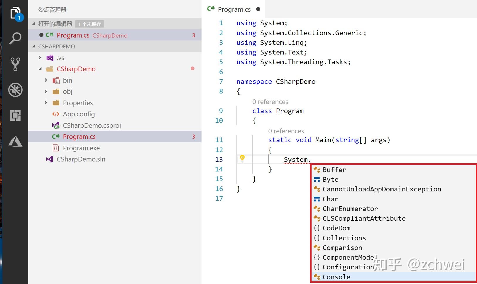The image size is (477, 284).
Task: Open the Search view in the activity bar
Action: (x=15, y=38)
